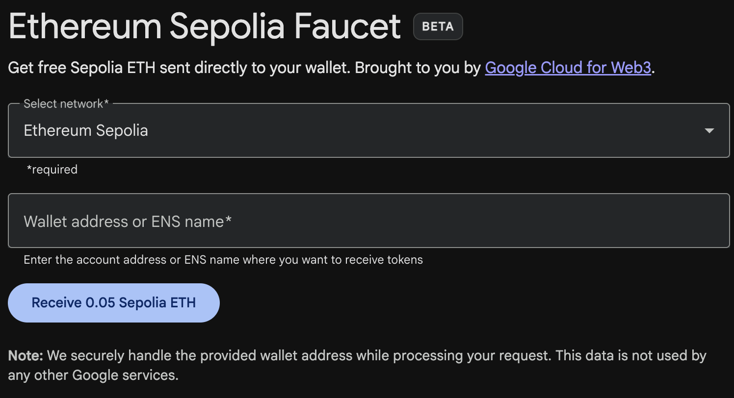Viewport: 734px width, 398px height.
Task: Click the BETA badge
Action: point(438,26)
